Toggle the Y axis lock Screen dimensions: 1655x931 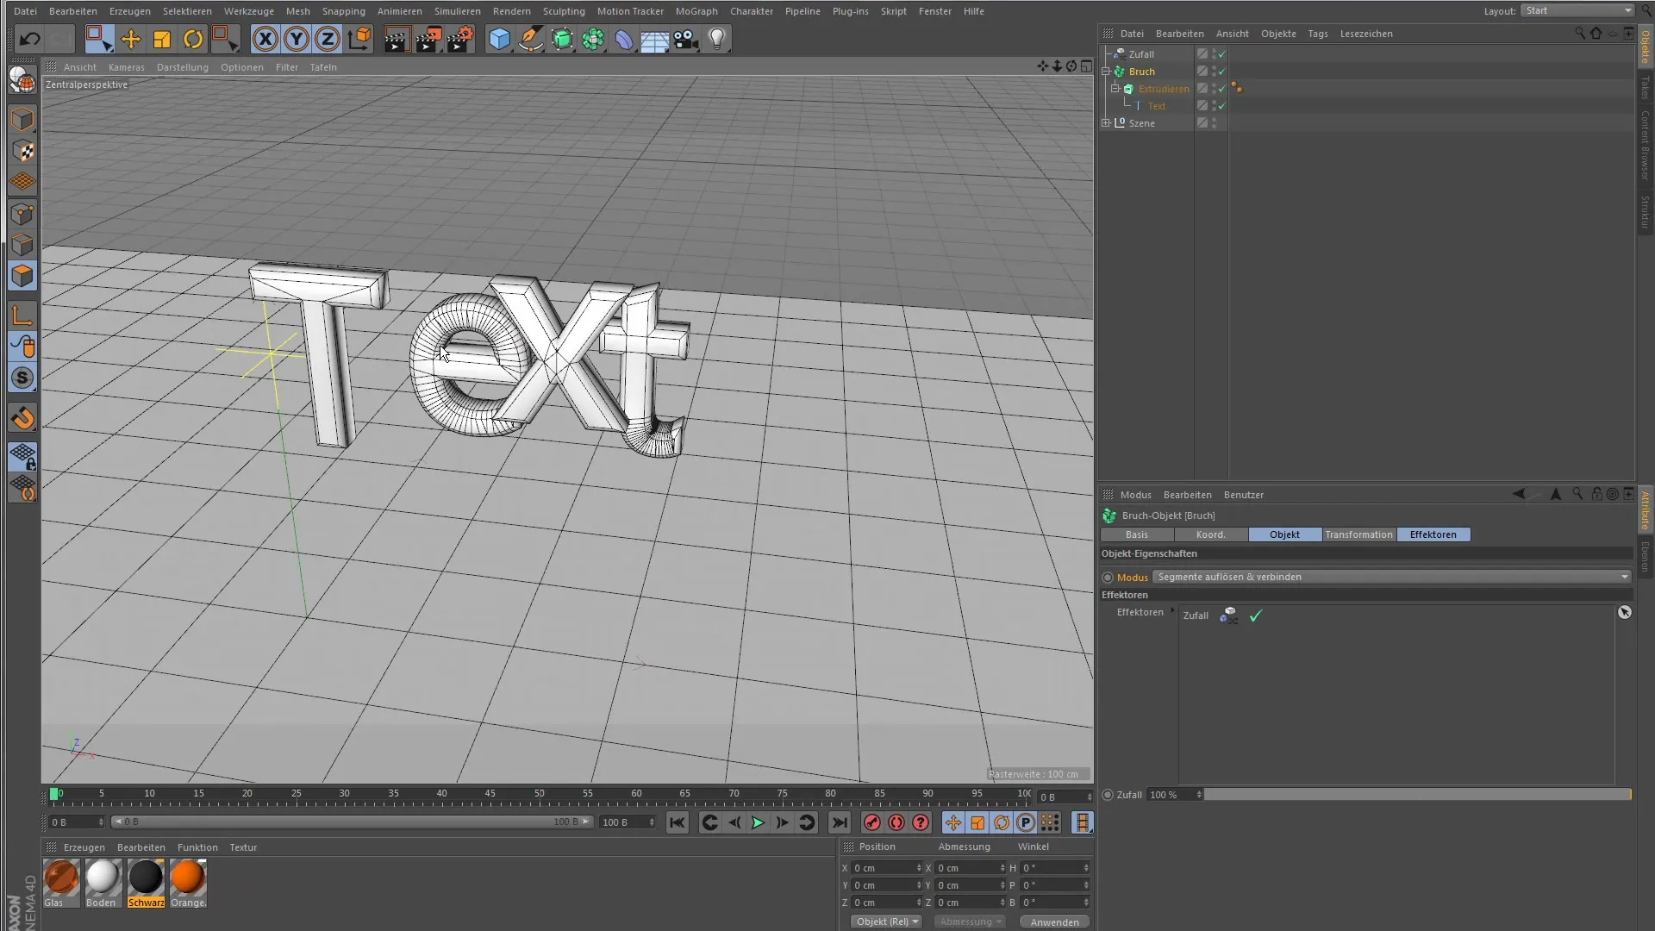click(x=297, y=39)
